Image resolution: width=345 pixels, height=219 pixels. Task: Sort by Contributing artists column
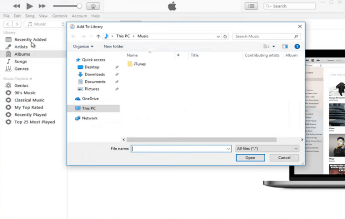pyautogui.click(x=262, y=55)
